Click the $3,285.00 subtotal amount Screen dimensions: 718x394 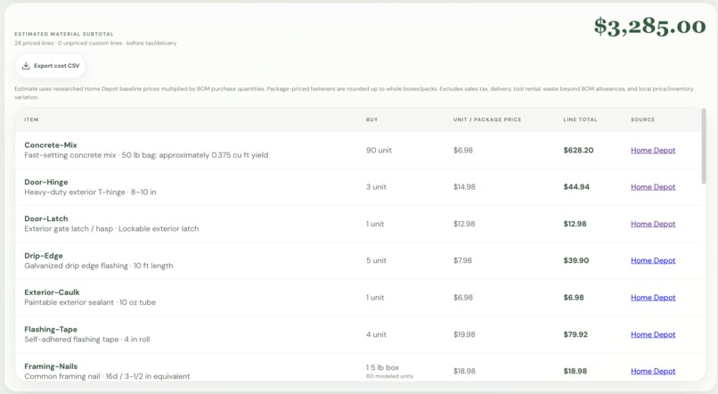(x=649, y=27)
